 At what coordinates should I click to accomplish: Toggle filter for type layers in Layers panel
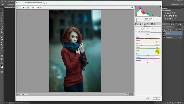pyautogui.click(x=176, y=24)
